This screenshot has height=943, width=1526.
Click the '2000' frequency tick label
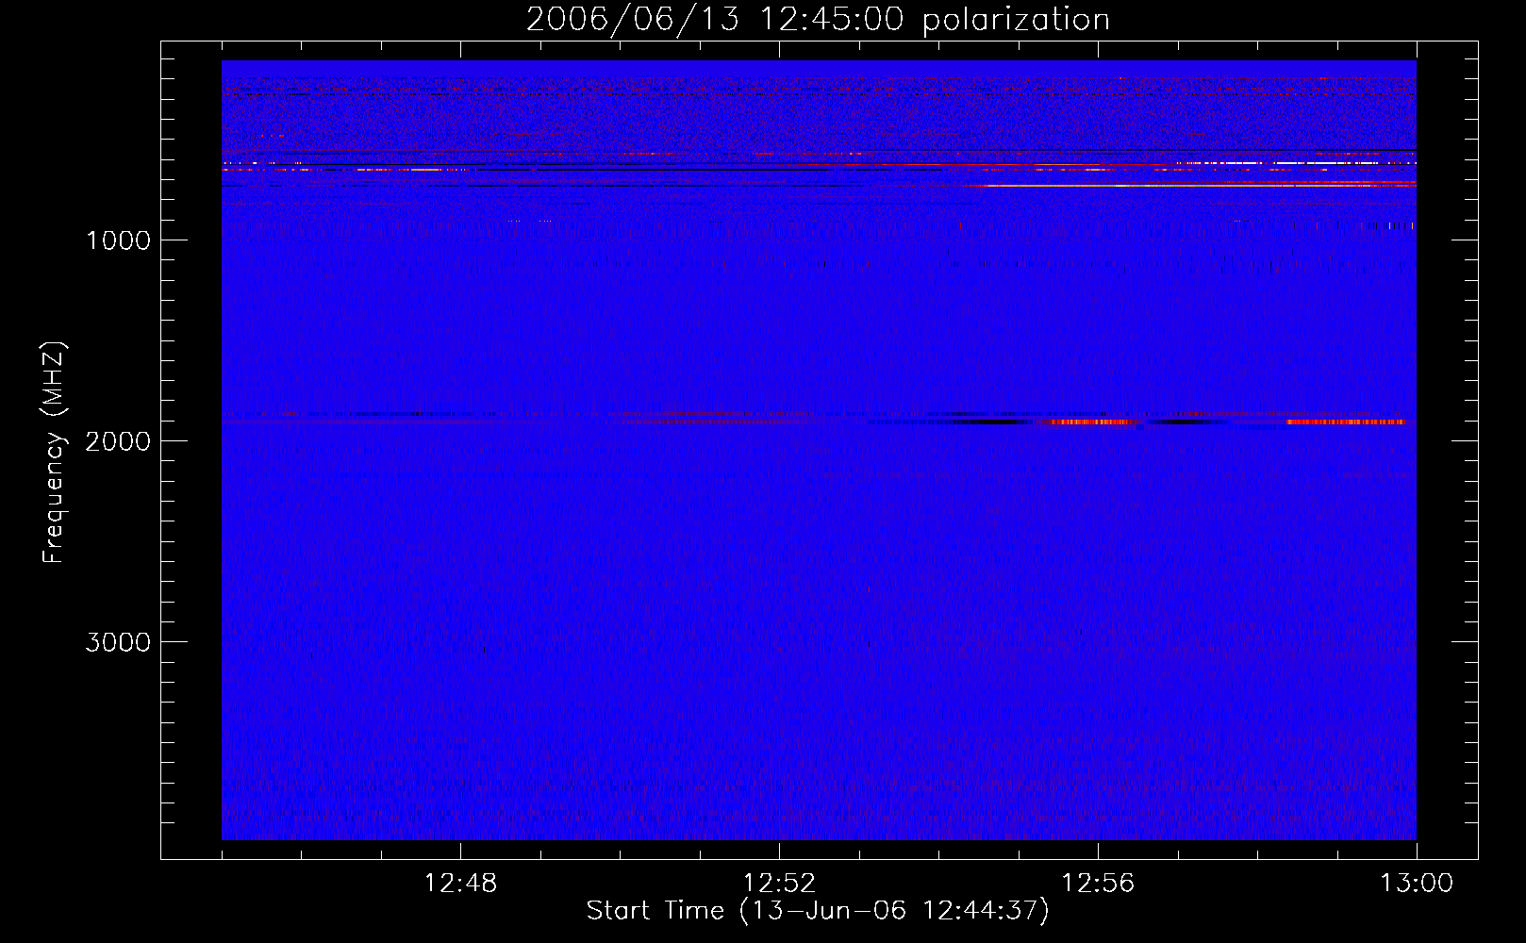118,441
